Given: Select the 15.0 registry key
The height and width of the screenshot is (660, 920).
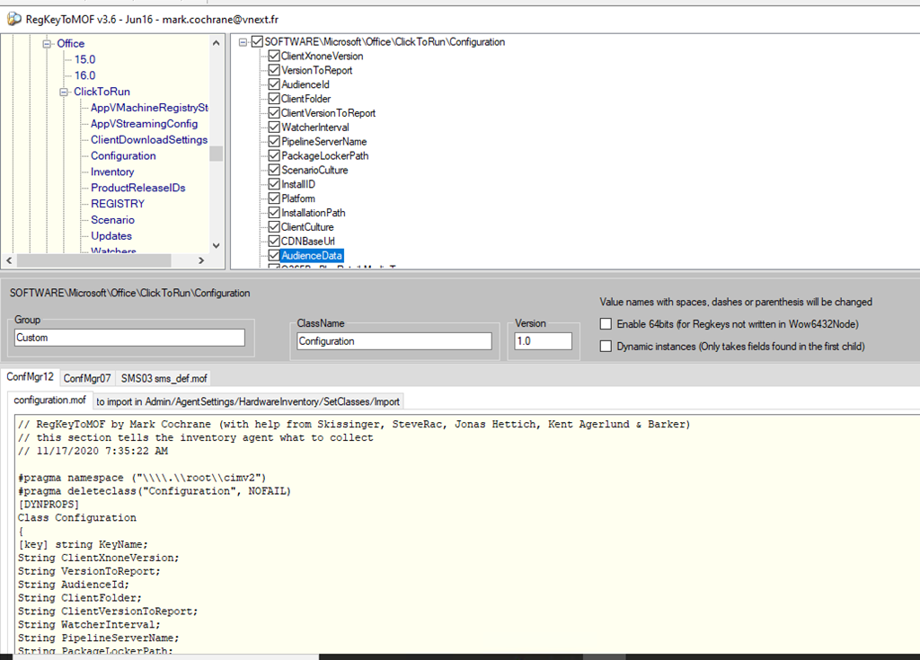Looking at the screenshot, I should click(x=84, y=59).
